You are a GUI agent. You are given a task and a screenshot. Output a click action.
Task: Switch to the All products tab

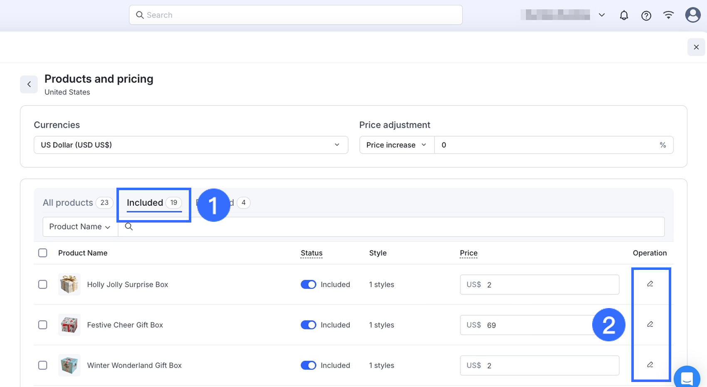click(x=68, y=203)
